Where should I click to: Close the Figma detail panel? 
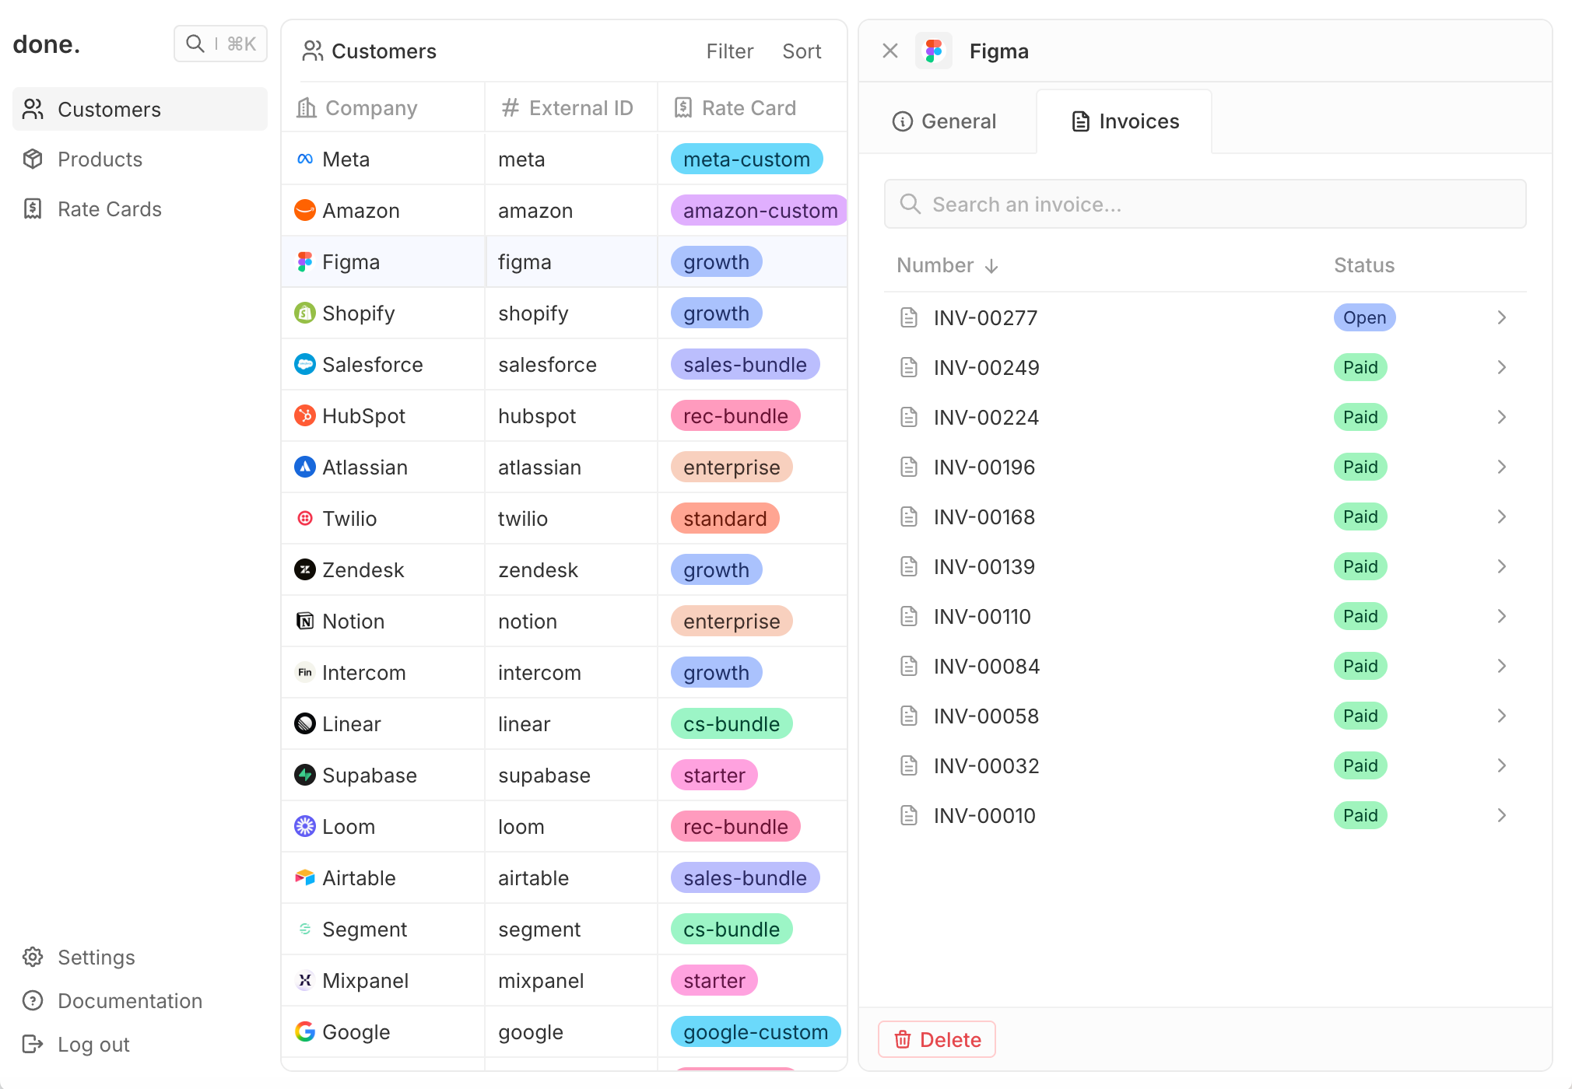[x=890, y=51]
